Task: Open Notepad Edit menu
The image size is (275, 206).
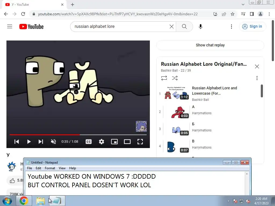Action: click(38, 168)
